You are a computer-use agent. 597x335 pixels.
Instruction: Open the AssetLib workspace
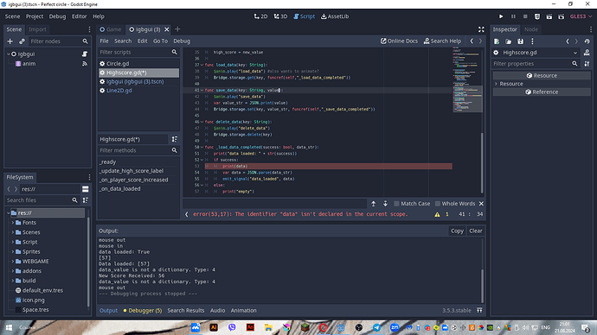point(335,16)
